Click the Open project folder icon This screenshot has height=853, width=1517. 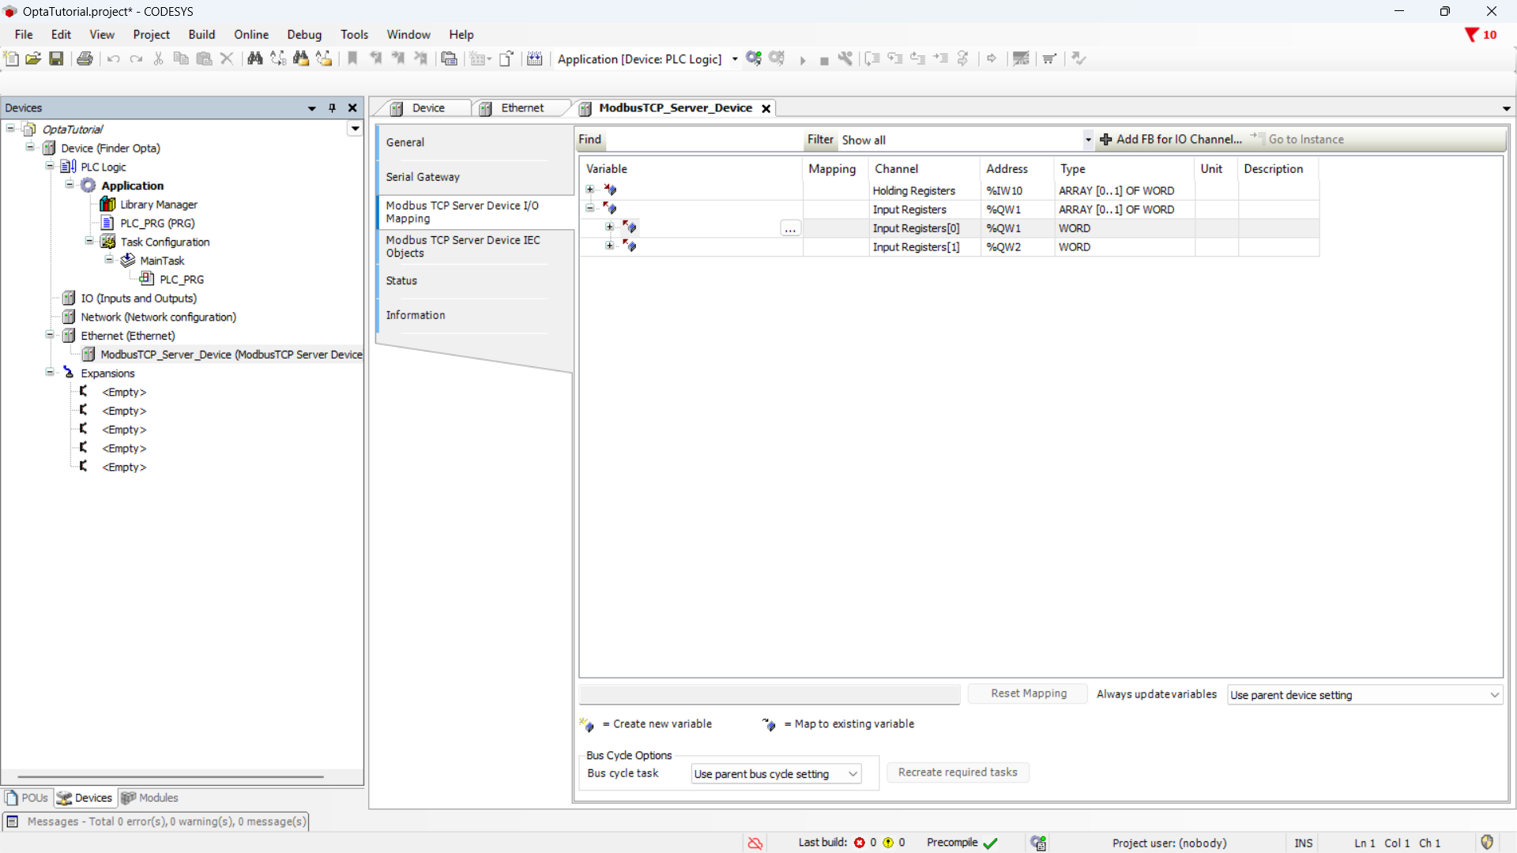[x=33, y=58]
